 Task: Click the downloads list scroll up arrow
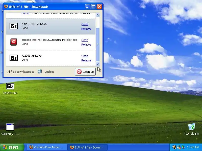tap(98, 15)
